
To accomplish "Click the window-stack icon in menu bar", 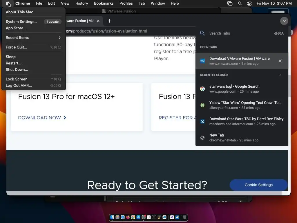I will pos(230,3).
